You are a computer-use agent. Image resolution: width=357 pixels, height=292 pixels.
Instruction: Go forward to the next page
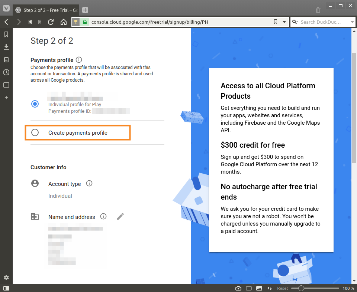point(19,22)
